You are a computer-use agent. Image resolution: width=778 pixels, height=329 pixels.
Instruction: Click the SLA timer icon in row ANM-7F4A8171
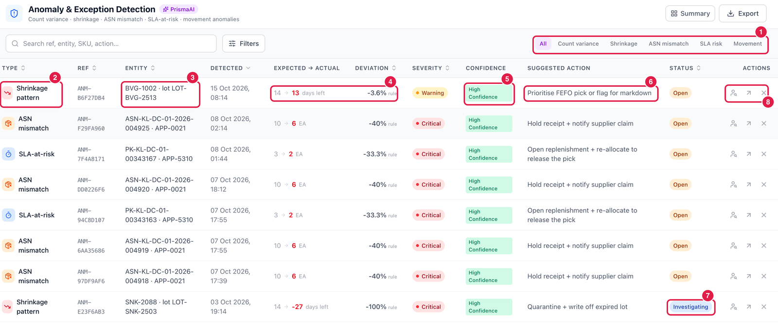[8, 154]
